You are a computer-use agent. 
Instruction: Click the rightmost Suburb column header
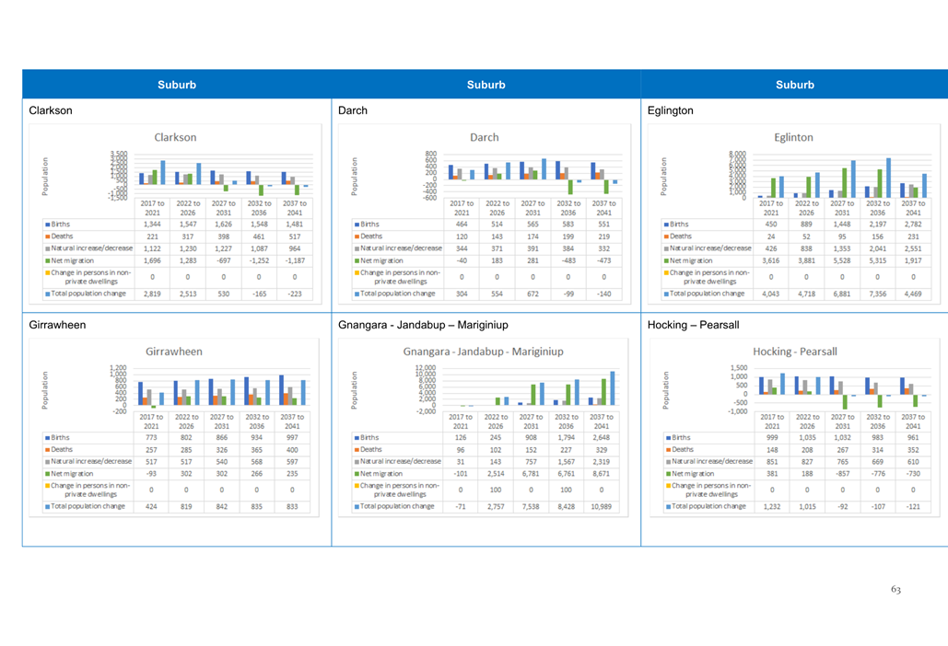click(x=794, y=85)
